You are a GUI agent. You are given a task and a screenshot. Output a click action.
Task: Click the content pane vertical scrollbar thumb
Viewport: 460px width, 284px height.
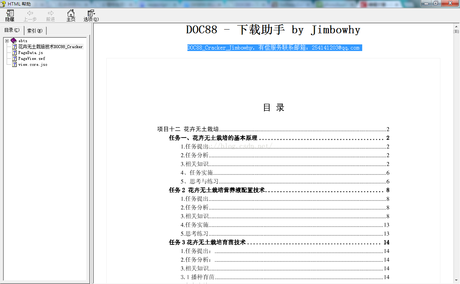pos(456,32)
